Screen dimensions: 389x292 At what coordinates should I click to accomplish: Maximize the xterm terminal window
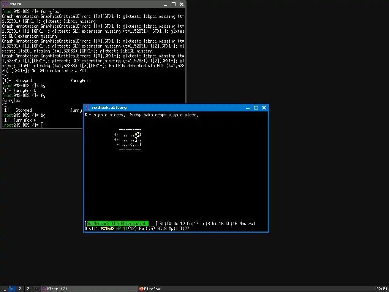(173, 4)
